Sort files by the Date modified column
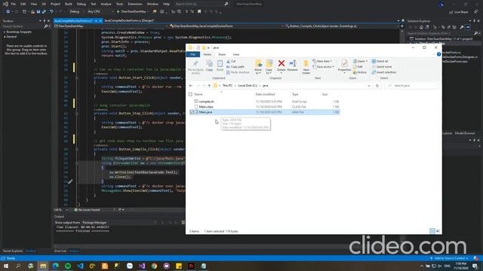 (x=265, y=94)
